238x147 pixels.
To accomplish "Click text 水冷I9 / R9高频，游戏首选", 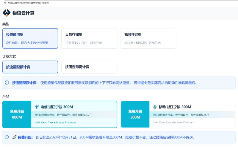I will pos(143,43).
